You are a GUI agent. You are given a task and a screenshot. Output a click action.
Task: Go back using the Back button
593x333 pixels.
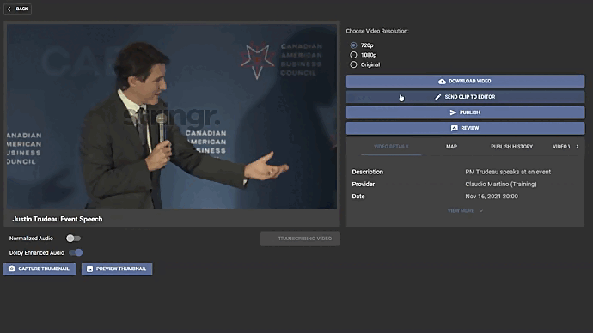click(17, 9)
